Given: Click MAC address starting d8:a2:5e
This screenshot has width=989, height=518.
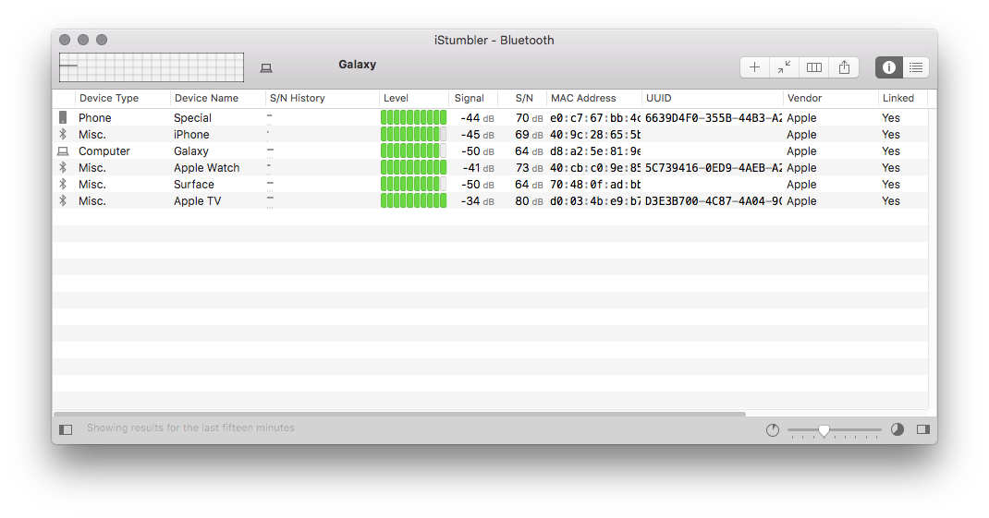Looking at the screenshot, I should coord(595,151).
